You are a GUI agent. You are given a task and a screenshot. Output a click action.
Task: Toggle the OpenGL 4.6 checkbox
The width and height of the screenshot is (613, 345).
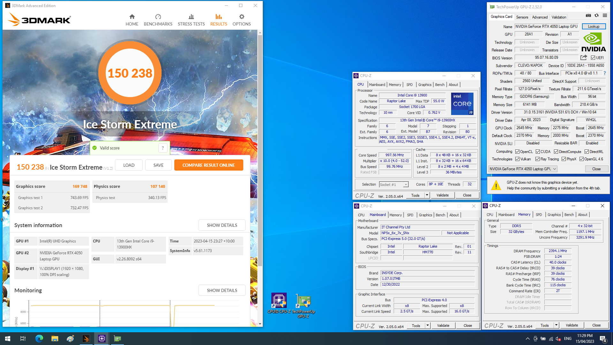pyautogui.click(x=581, y=159)
